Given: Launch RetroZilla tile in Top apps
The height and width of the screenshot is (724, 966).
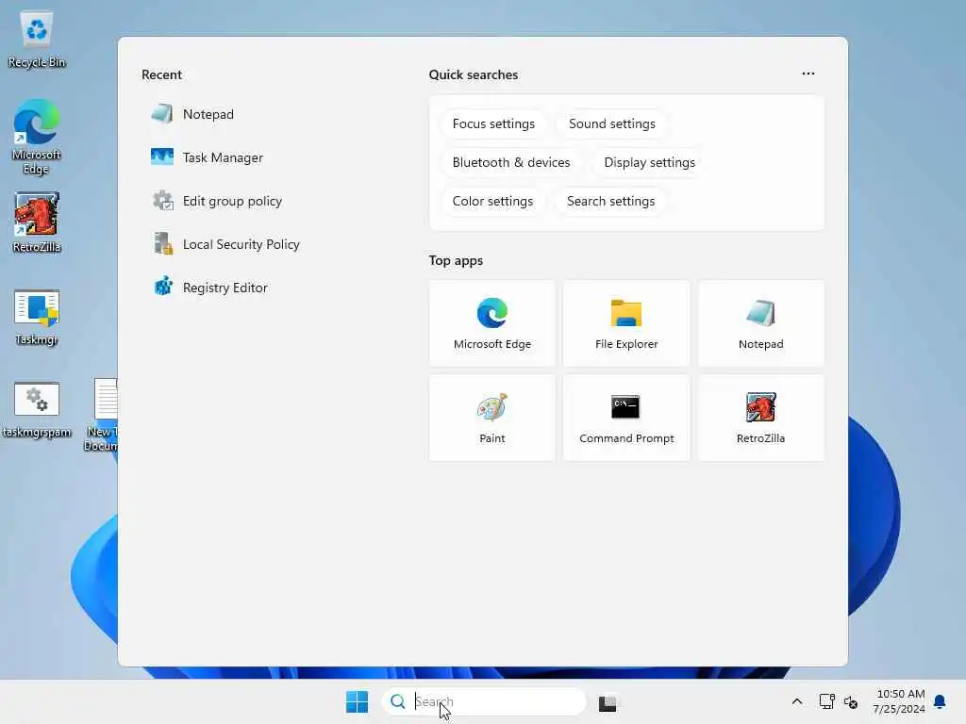Looking at the screenshot, I should 761,418.
